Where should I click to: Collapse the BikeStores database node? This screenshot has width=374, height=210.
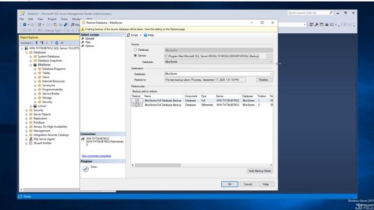31,65
